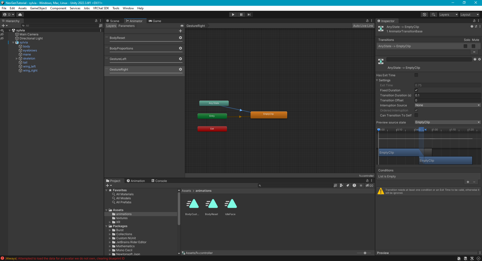Image resolution: width=482 pixels, height=261 pixels.
Task: Toggle Mute for AnyState -> EmptyClip
Action: [473, 46]
